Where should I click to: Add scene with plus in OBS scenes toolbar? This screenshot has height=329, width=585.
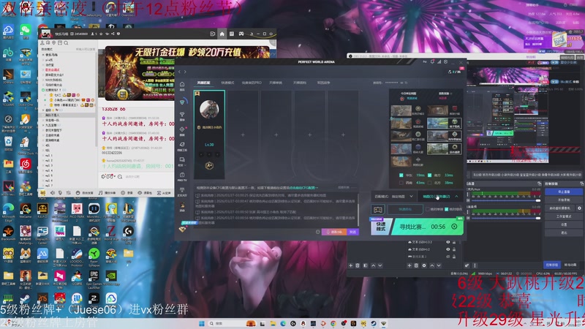[351, 265]
